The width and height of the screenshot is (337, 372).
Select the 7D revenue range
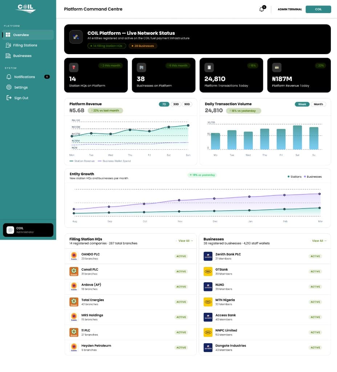164,104
